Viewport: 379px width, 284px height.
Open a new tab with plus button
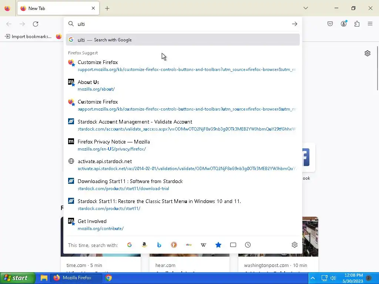[x=107, y=9]
